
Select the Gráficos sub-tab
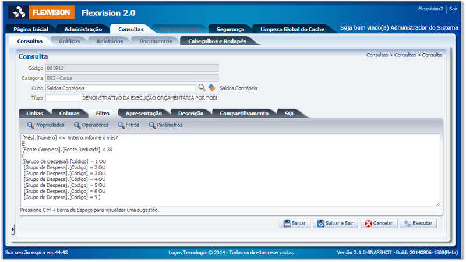(69, 41)
